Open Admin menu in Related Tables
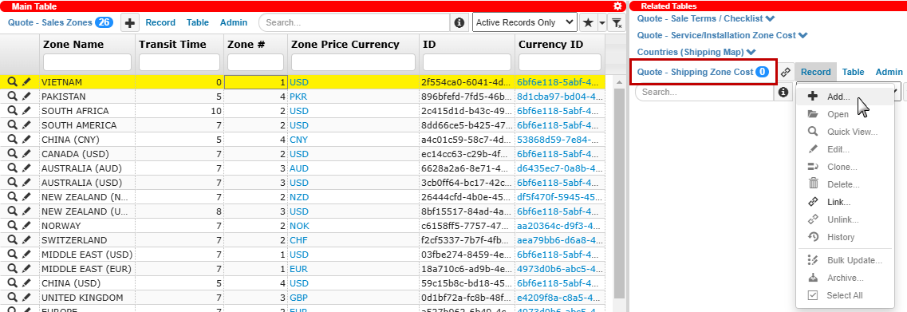The image size is (907, 312). coord(889,72)
